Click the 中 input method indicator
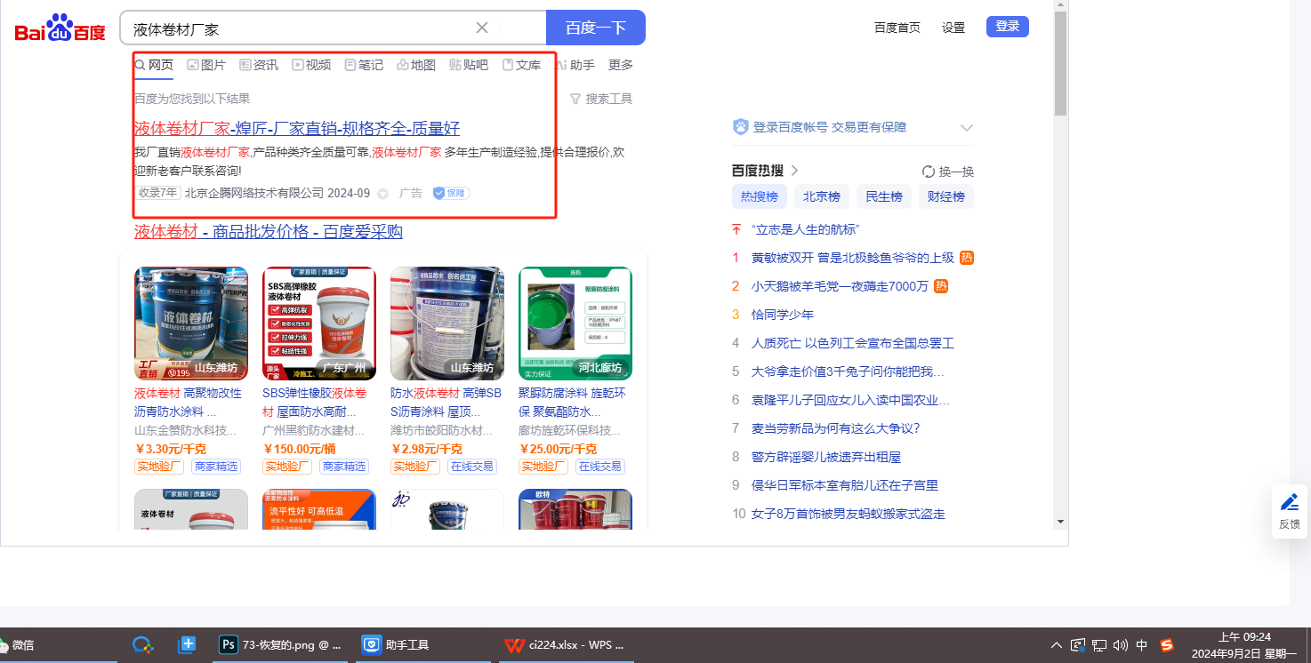The width and height of the screenshot is (1311, 663). [1142, 645]
